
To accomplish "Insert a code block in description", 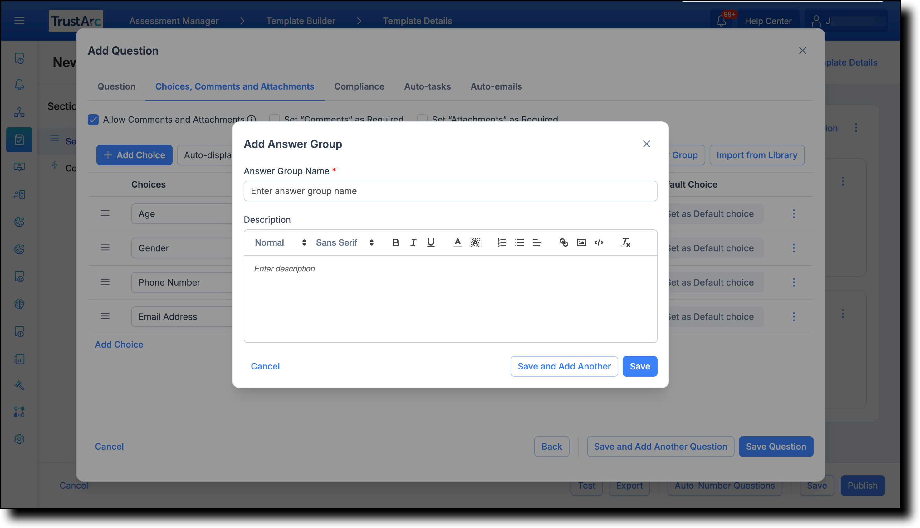I will [x=599, y=242].
